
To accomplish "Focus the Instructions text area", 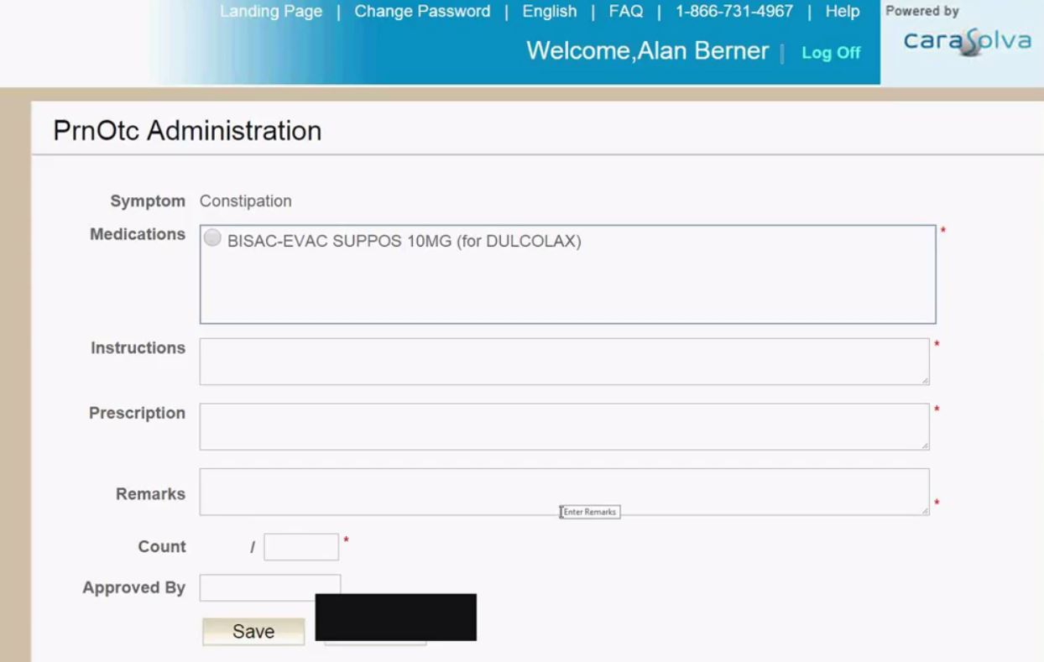I will pyautogui.click(x=564, y=362).
